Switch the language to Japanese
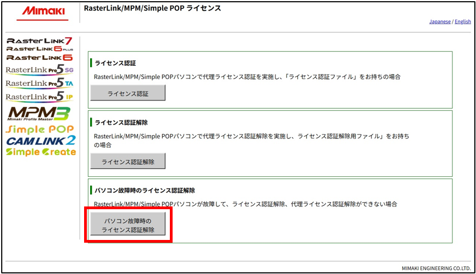 point(440,21)
